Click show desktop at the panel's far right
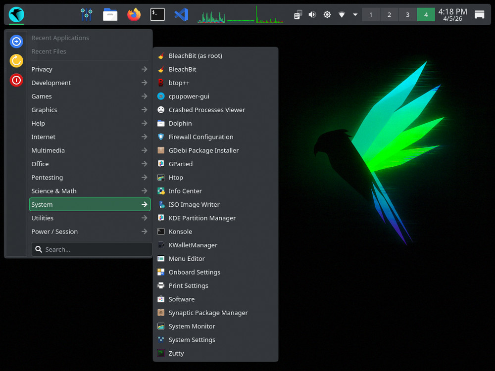Image resolution: width=495 pixels, height=371 pixels. pyautogui.click(x=479, y=14)
